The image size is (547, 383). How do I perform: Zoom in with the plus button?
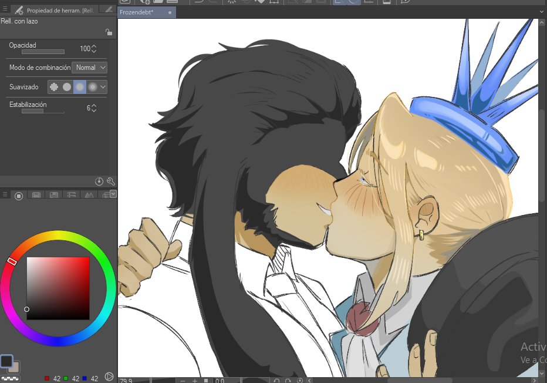[x=195, y=381]
